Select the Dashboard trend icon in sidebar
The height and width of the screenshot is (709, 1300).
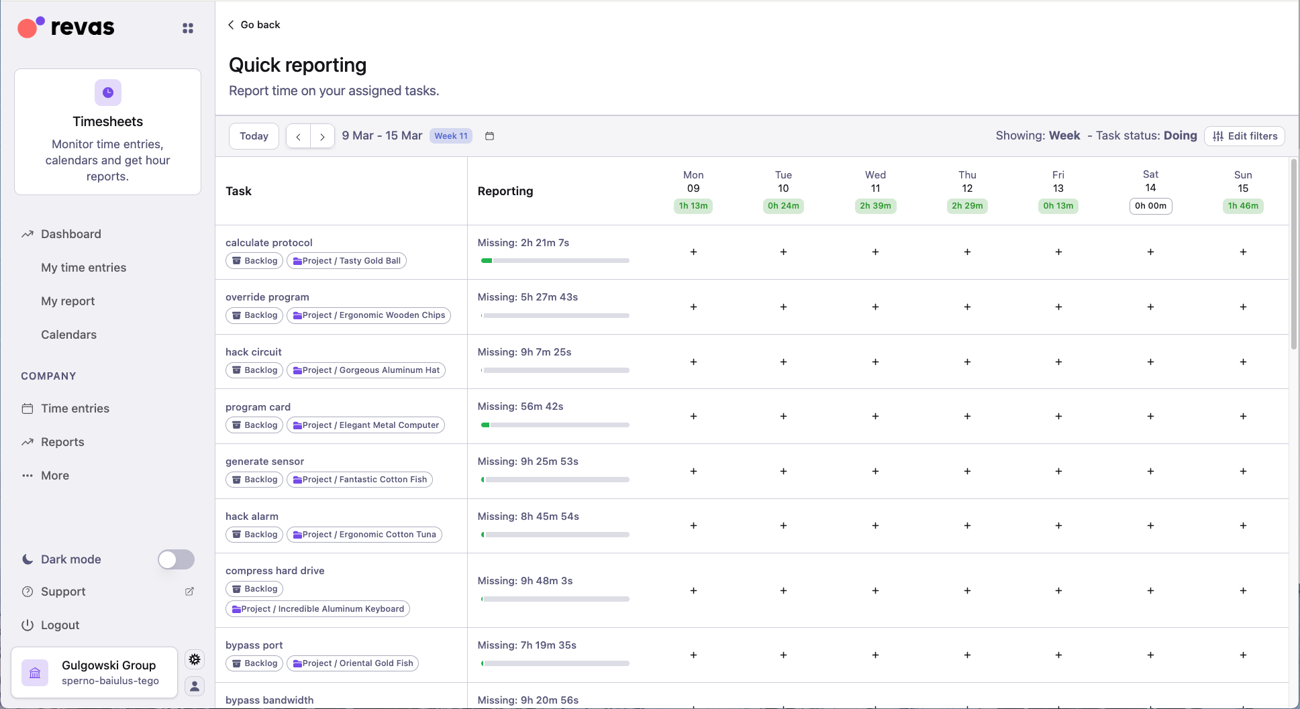tap(28, 233)
